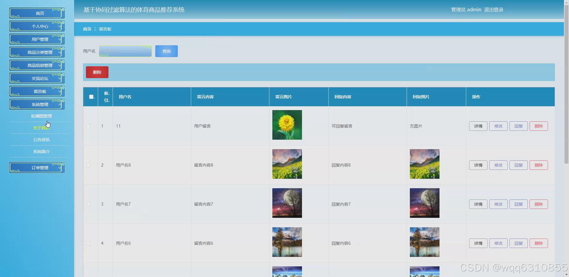Expand the 留言板 sidebar menu
This screenshot has height=277, width=569.
pos(37,91)
